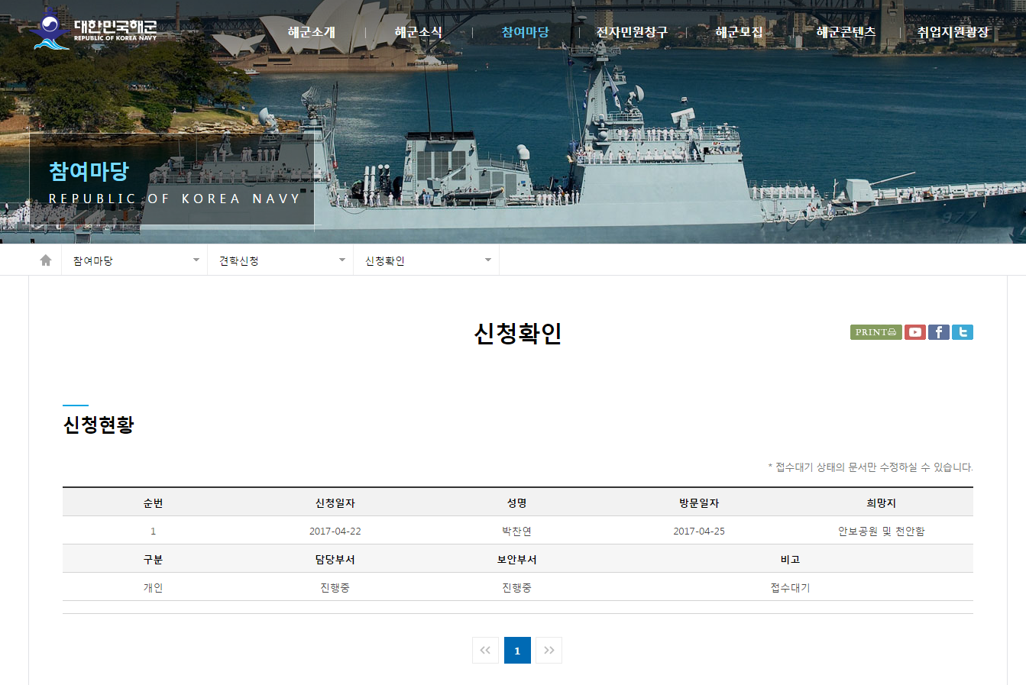Open the 전자민원창구 menu
Screen dimensions: 1026x685
[632, 32]
